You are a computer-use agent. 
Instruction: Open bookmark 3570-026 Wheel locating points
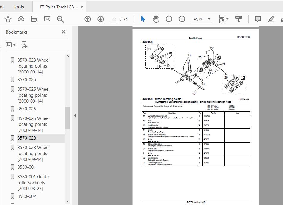pyautogui.click(x=34, y=124)
